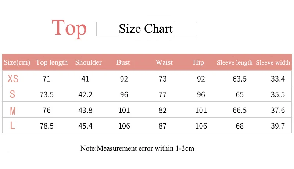This screenshot has height=169, width=294.
Task: Select the 'Waist' column header
Action: pyautogui.click(x=164, y=62)
